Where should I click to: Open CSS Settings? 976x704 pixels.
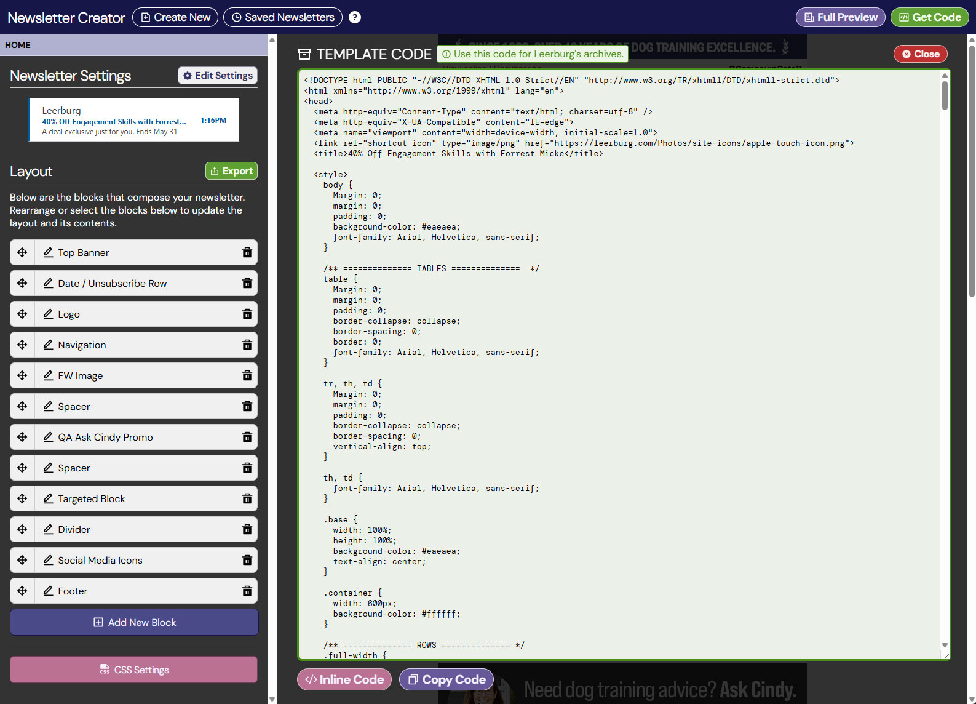pyautogui.click(x=133, y=670)
